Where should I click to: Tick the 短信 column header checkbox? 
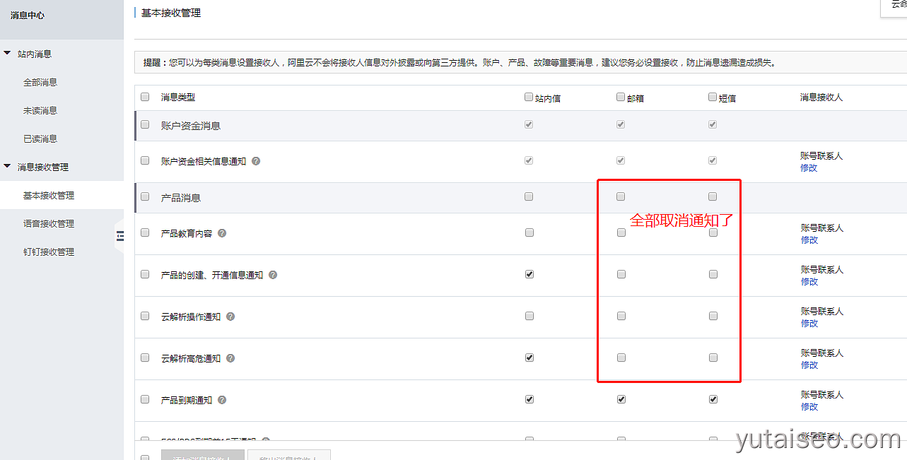[x=713, y=98]
